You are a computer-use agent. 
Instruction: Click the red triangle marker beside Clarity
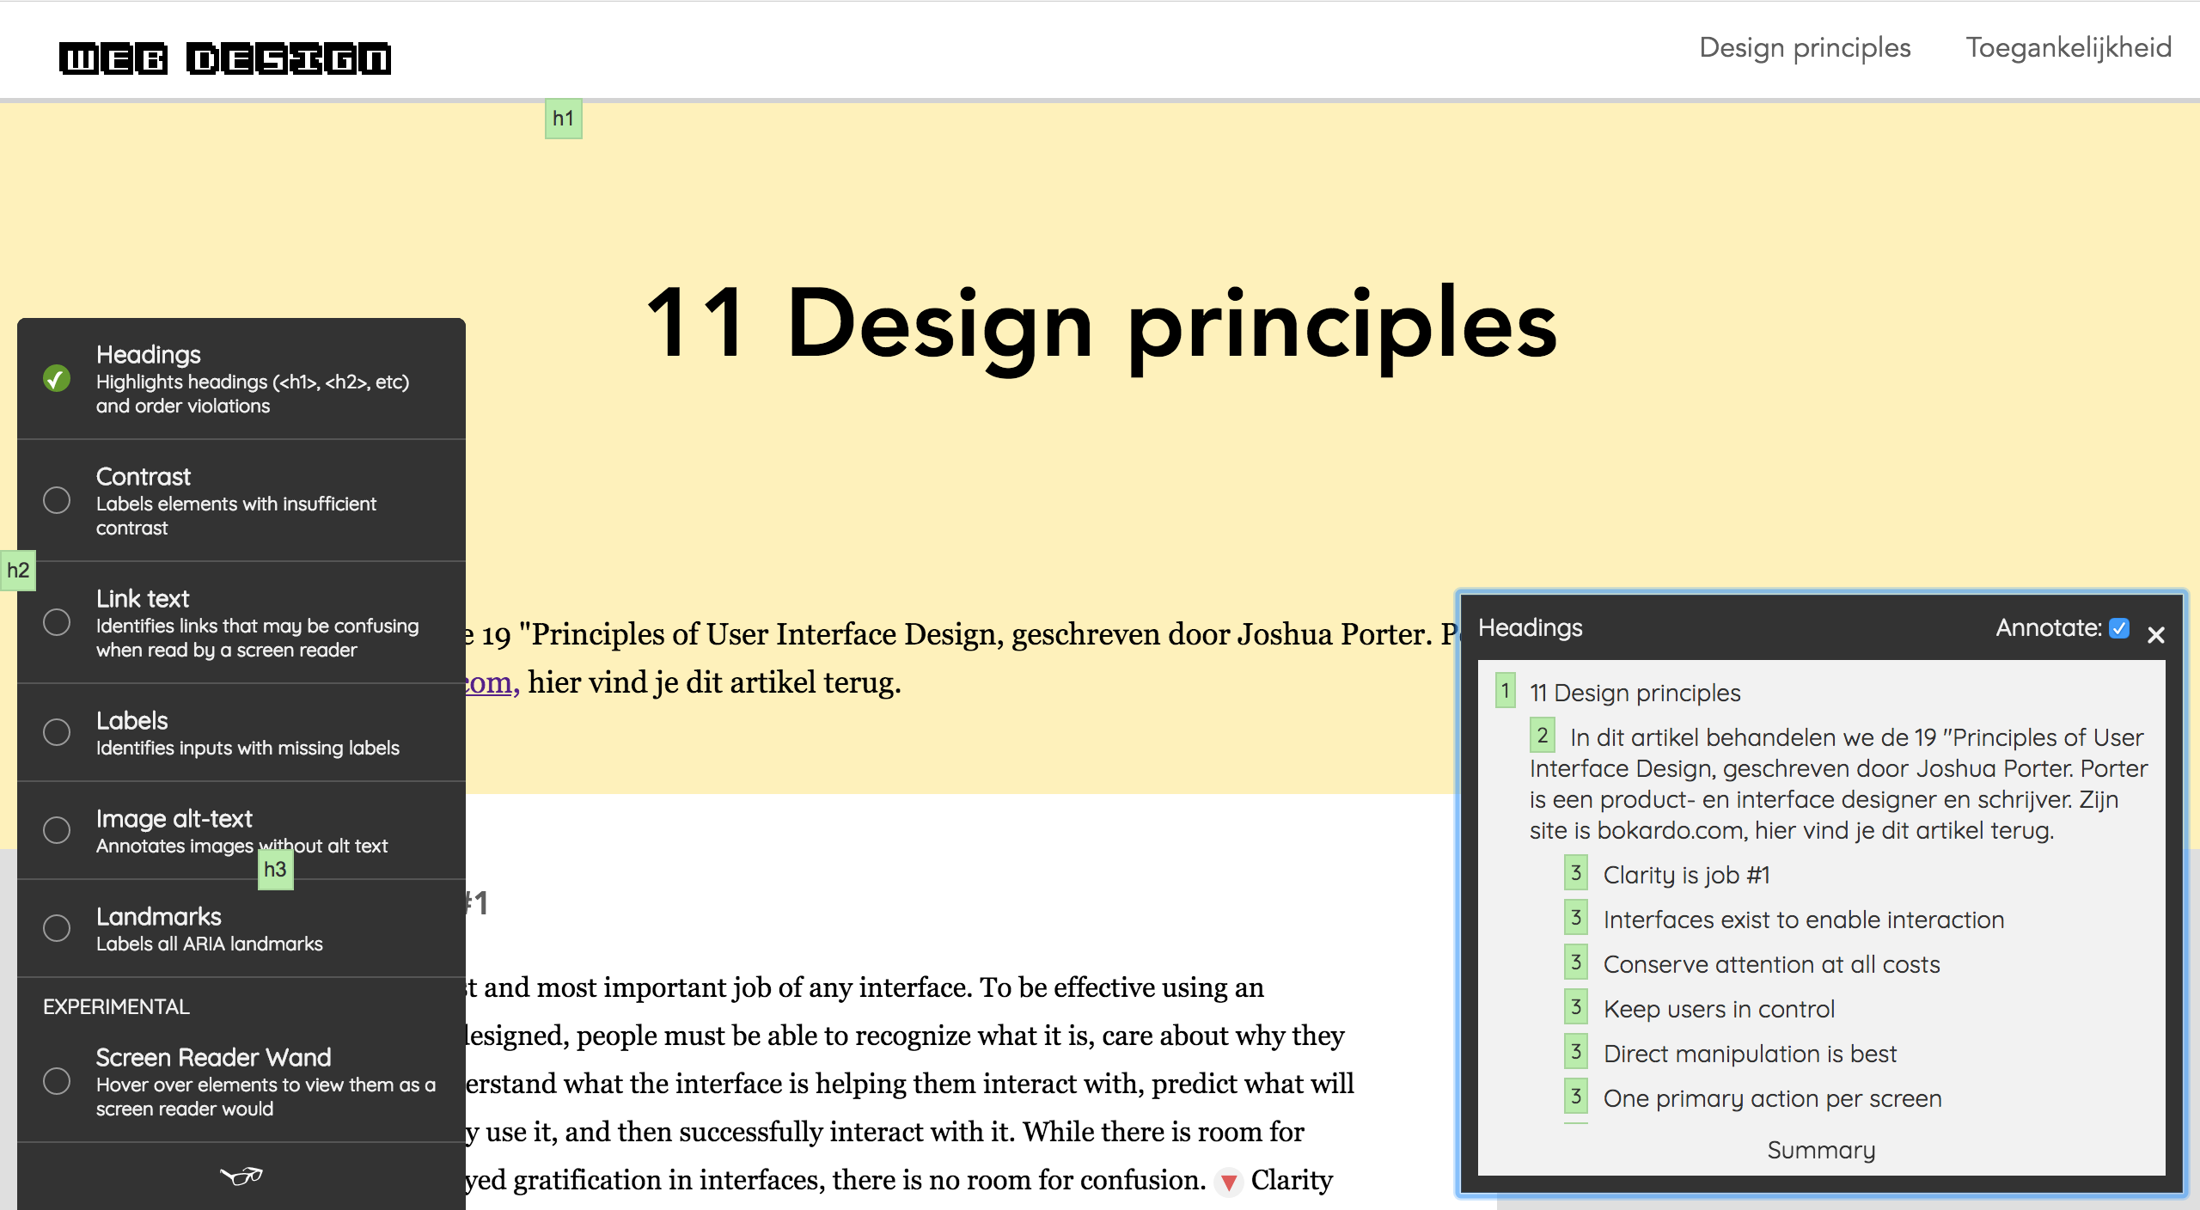[x=1229, y=1182]
